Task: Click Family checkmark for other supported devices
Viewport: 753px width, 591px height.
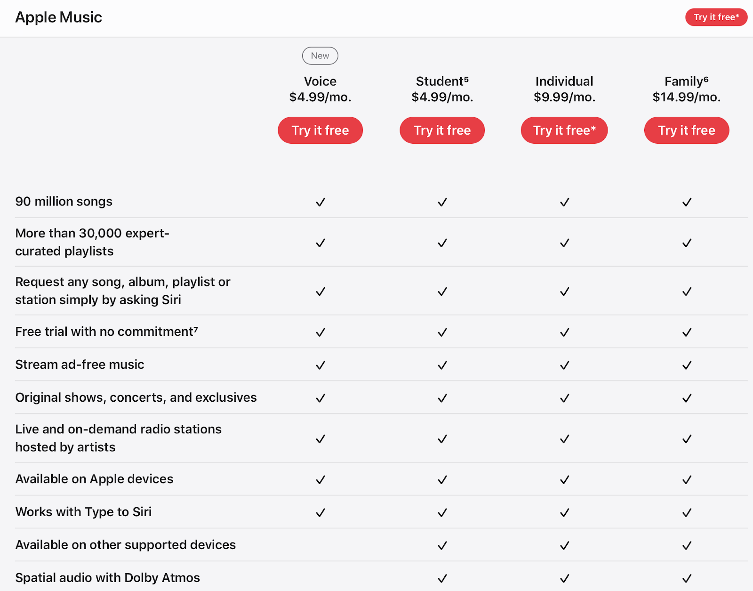Action: pos(687,546)
